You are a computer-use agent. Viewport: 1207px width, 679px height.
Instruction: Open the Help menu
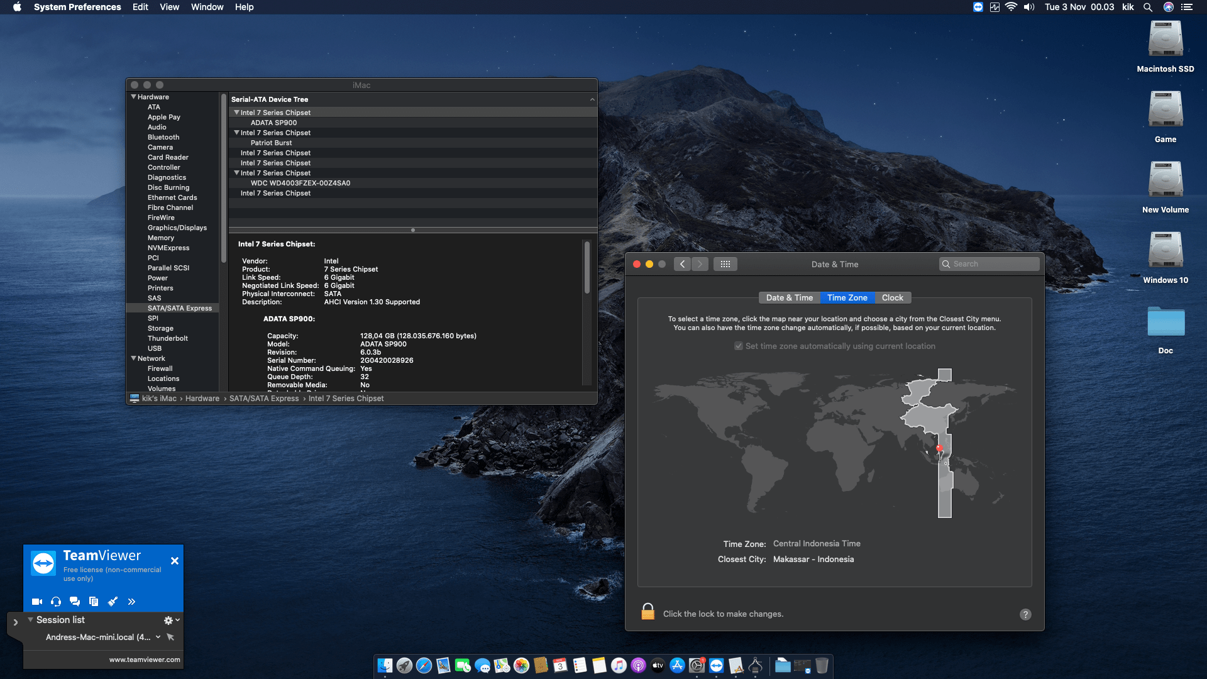pos(244,7)
